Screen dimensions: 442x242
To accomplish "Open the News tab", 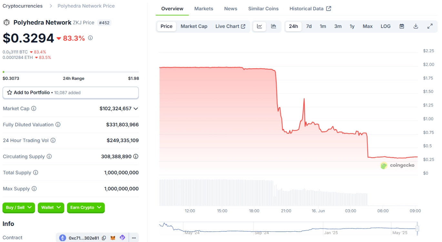I will coord(231,9).
